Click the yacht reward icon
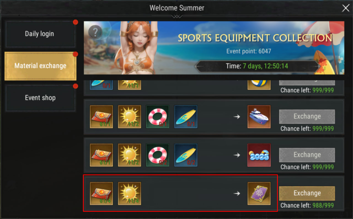The image size is (353, 219). [259, 116]
